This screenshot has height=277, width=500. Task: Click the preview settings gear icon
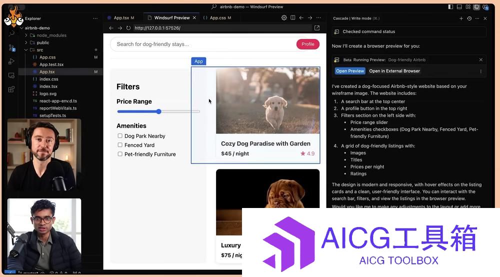tap(284, 18)
